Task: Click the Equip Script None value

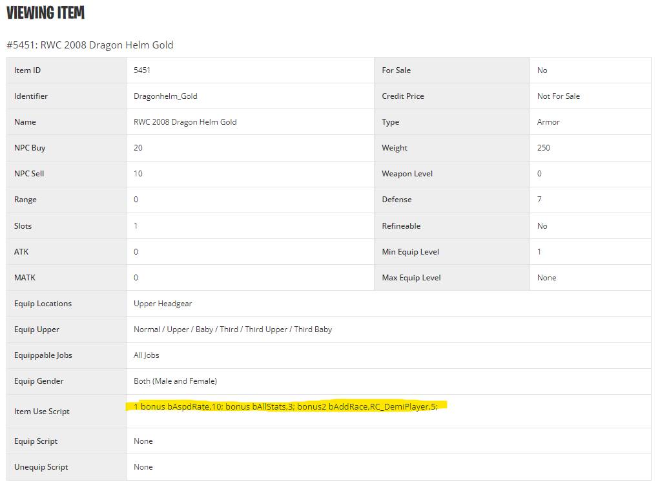Action: coord(143,441)
